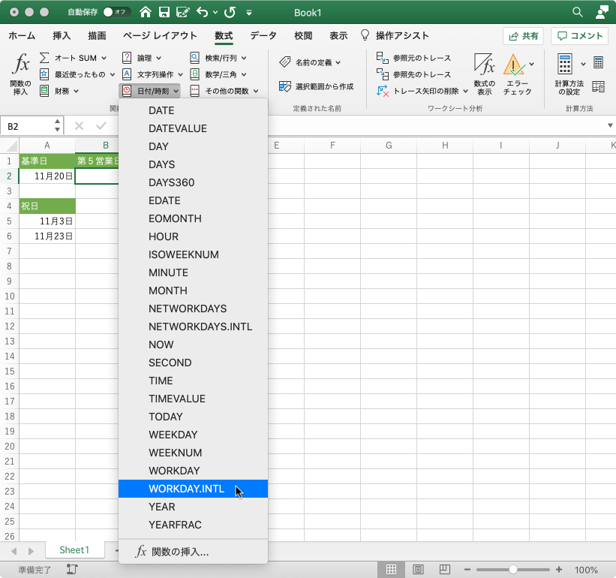Click the Recently Used star icon
Viewport: 616px width, 578px height.
(44, 74)
